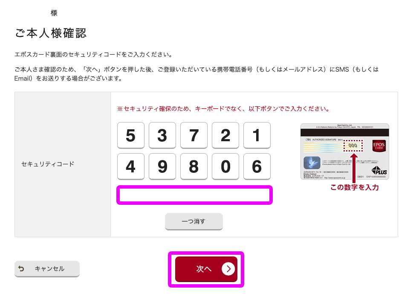
Task: Focus the security code input field
Action: (x=194, y=195)
